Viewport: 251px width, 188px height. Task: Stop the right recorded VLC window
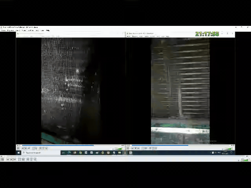(135, 148)
